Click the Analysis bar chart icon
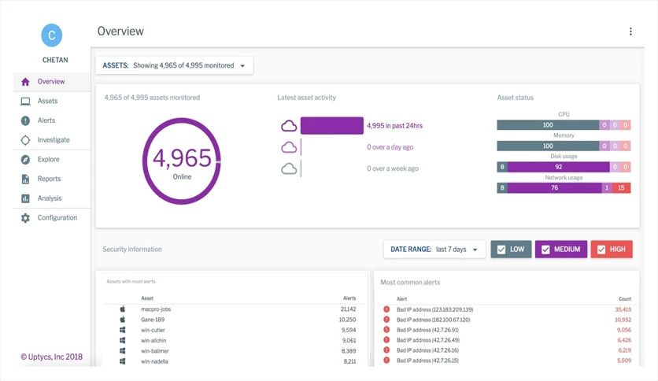The image size is (658, 381). tap(25, 198)
